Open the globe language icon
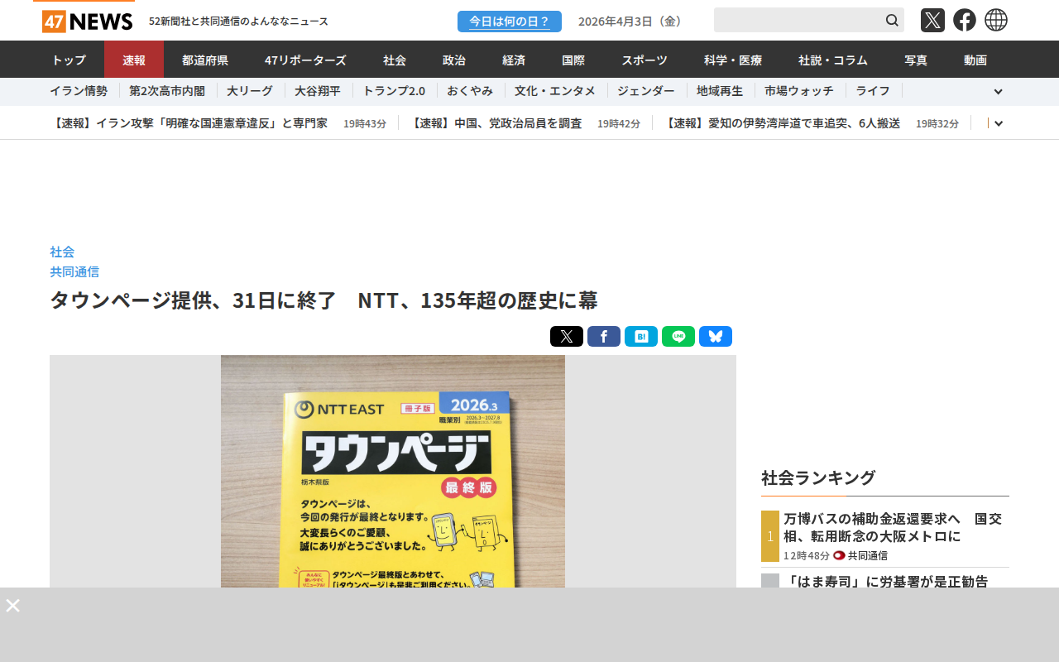 (x=996, y=20)
